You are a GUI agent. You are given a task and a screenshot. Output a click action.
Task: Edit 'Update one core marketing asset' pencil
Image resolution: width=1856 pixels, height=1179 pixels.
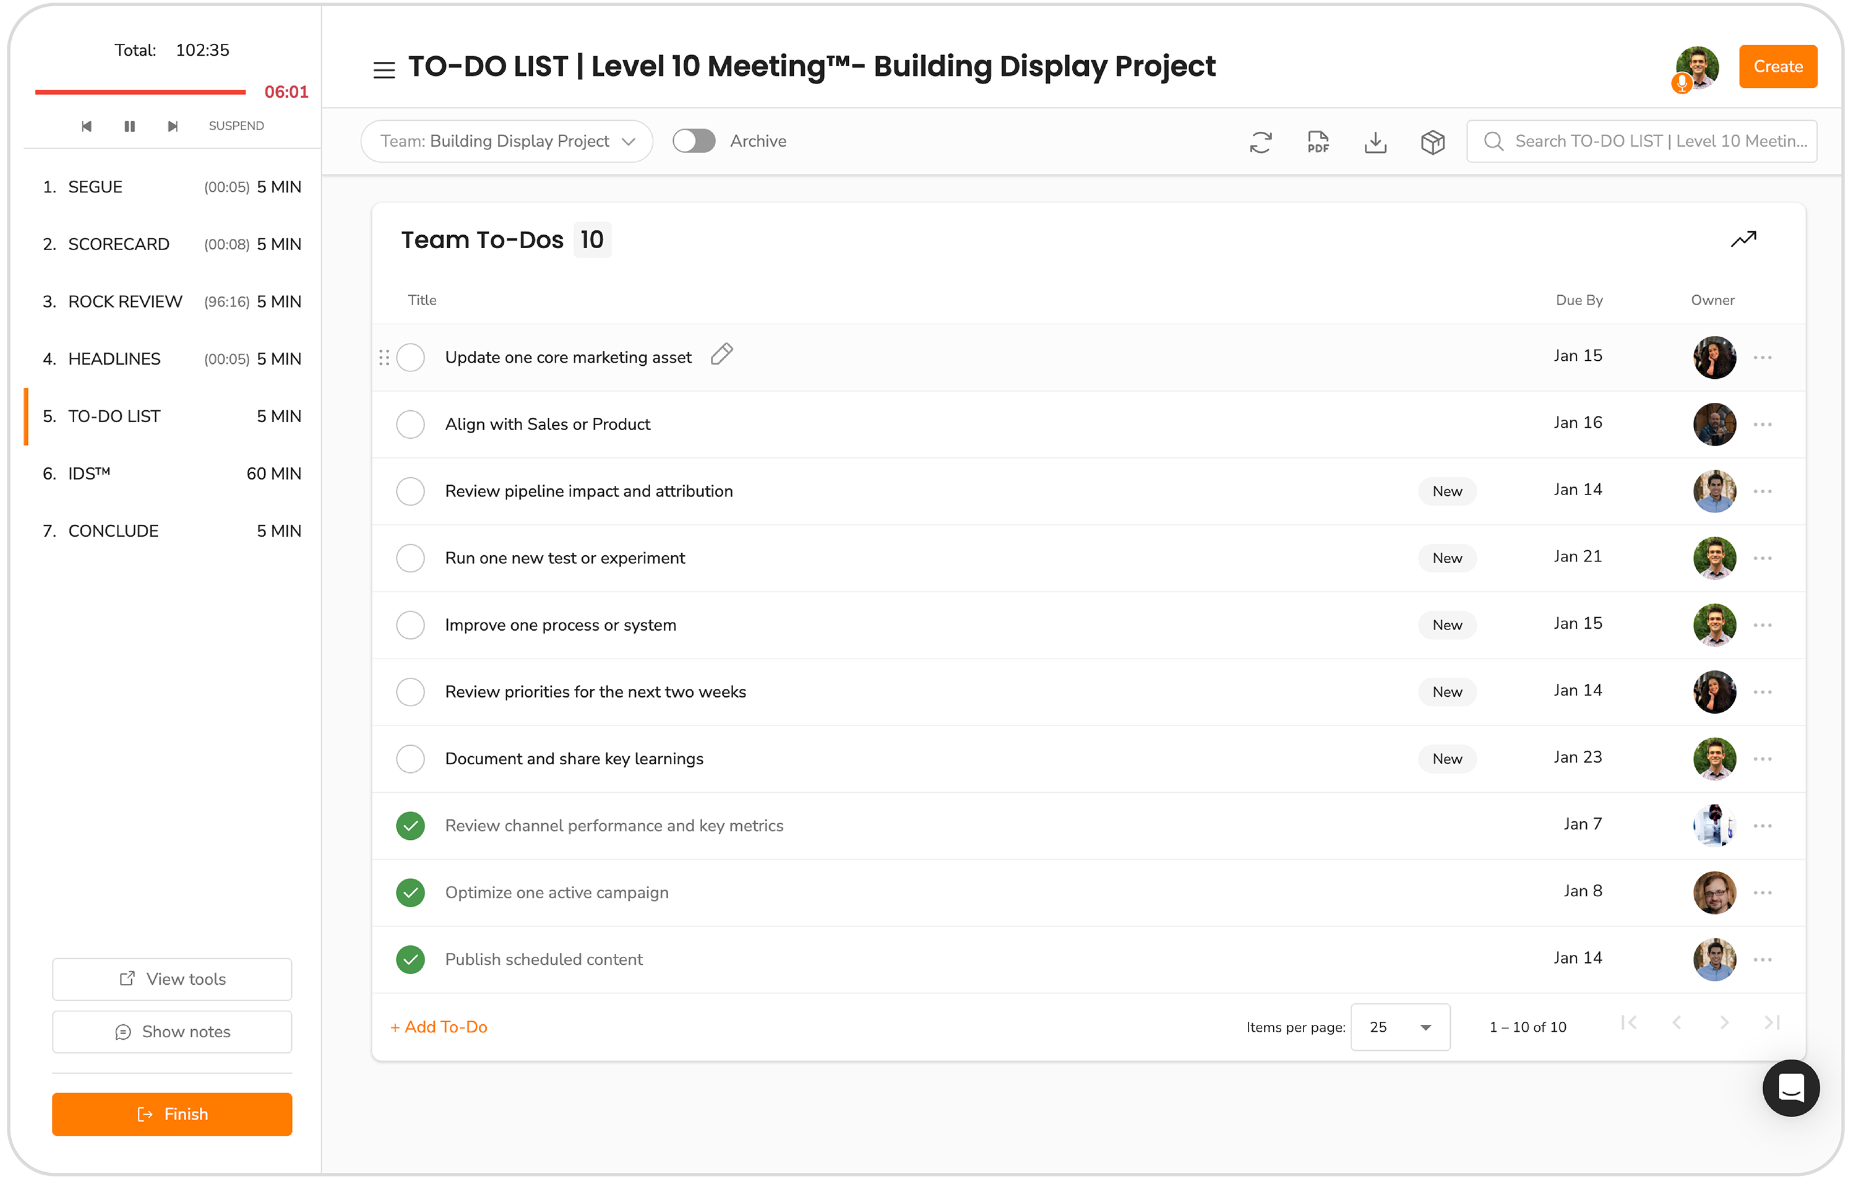pos(721,354)
